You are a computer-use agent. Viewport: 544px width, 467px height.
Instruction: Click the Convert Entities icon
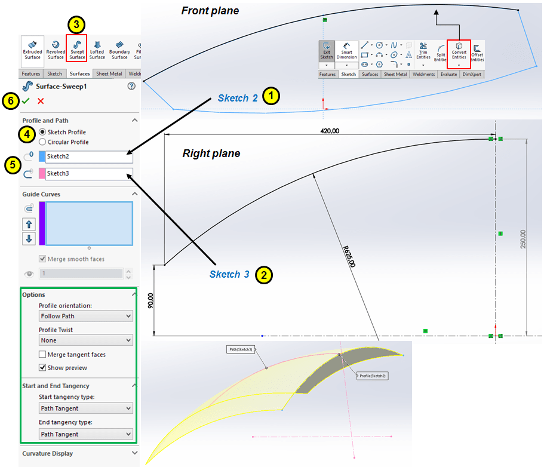click(x=459, y=49)
